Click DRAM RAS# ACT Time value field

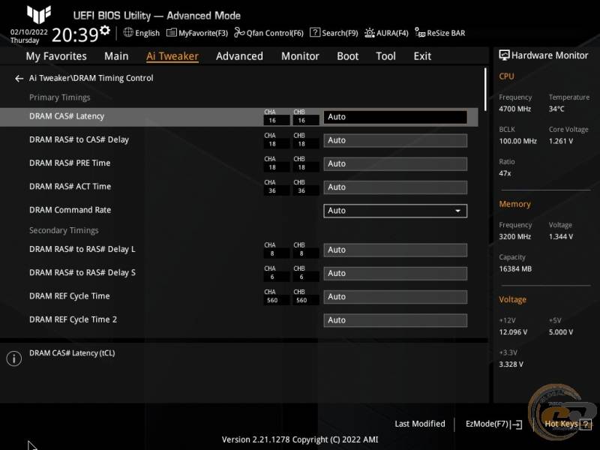point(395,187)
